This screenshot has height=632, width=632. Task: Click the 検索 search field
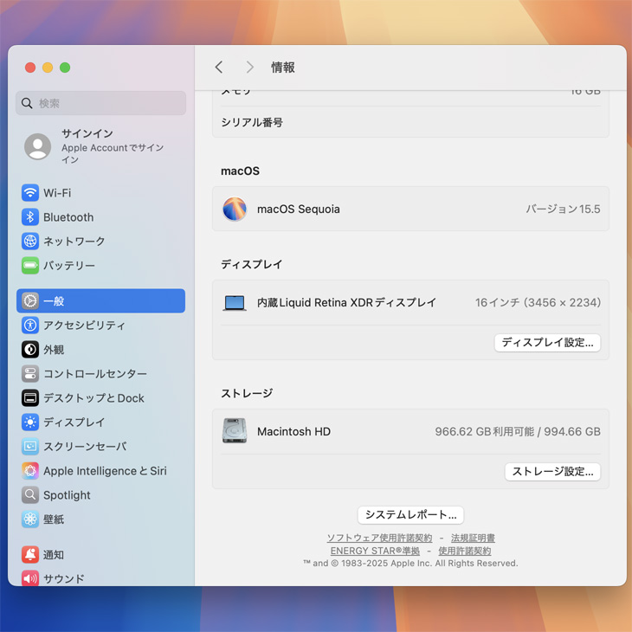point(100,103)
